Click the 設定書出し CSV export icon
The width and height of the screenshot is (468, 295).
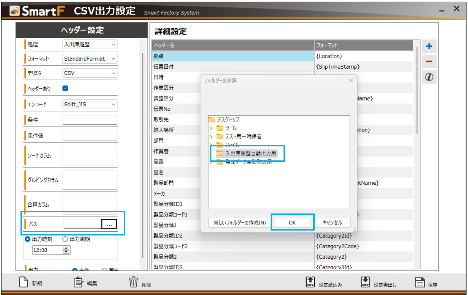click(x=365, y=282)
